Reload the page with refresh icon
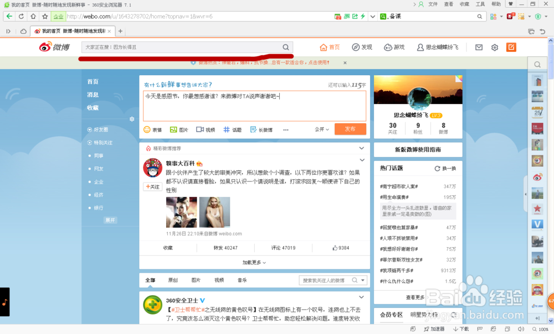The height and width of the screenshot is (334, 554). (x=21, y=16)
